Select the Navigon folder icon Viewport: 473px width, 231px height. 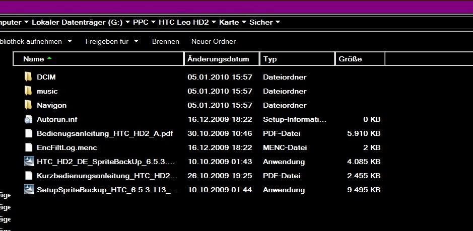pyautogui.click(x=28, y=105)
